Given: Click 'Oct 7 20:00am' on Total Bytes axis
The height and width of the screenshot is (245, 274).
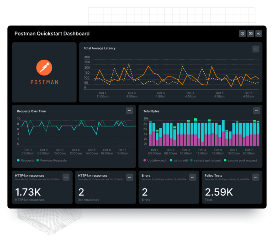Looking at the screenshot, I should (x=249, y=152).
